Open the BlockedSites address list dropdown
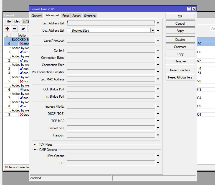Viewport: 215px width, 185px height. click(x=153, y=31)
